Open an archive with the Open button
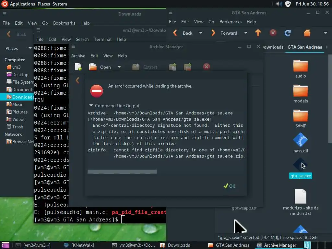Screen dimensions: 332x249 click(x=100, y=67)
